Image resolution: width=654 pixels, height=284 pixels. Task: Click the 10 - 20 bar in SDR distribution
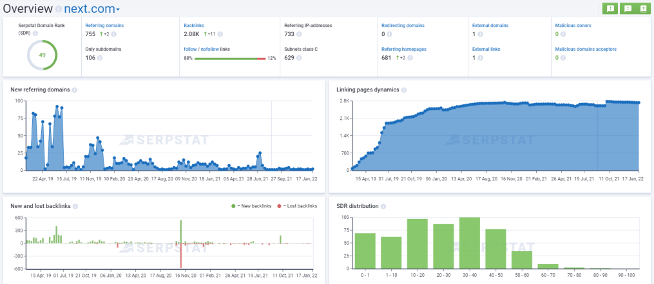[418, 243]
